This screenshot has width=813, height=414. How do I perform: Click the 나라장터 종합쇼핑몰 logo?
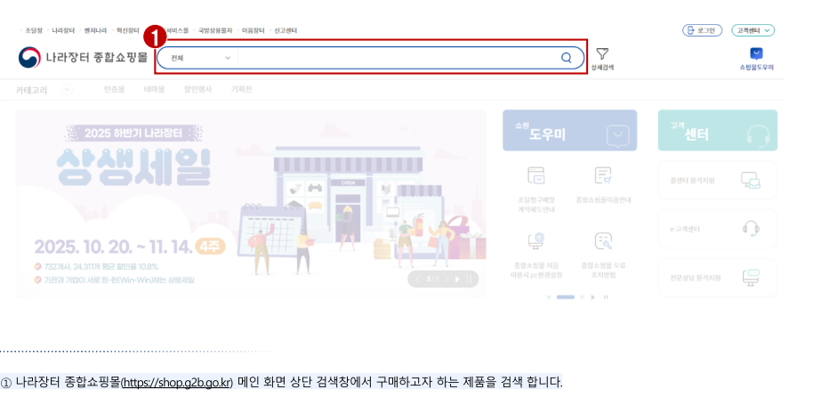click(x=83, y=58)
